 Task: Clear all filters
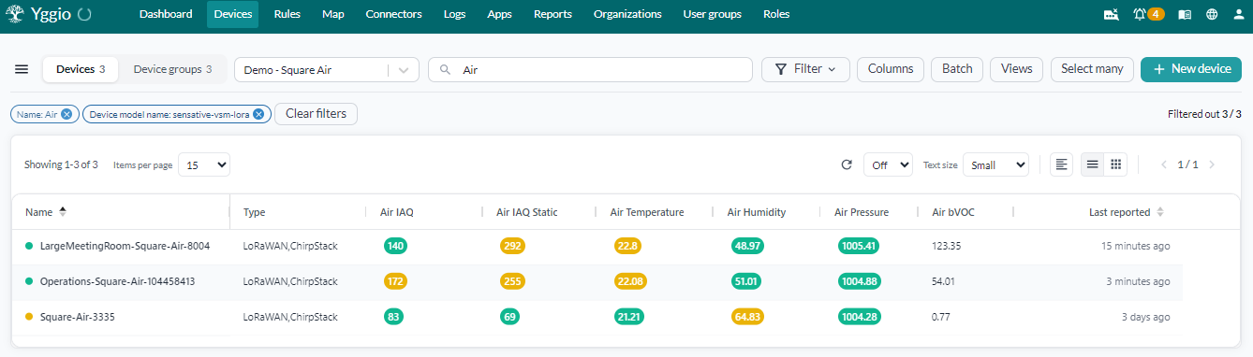pyautogui.click(x=316, y=114)
